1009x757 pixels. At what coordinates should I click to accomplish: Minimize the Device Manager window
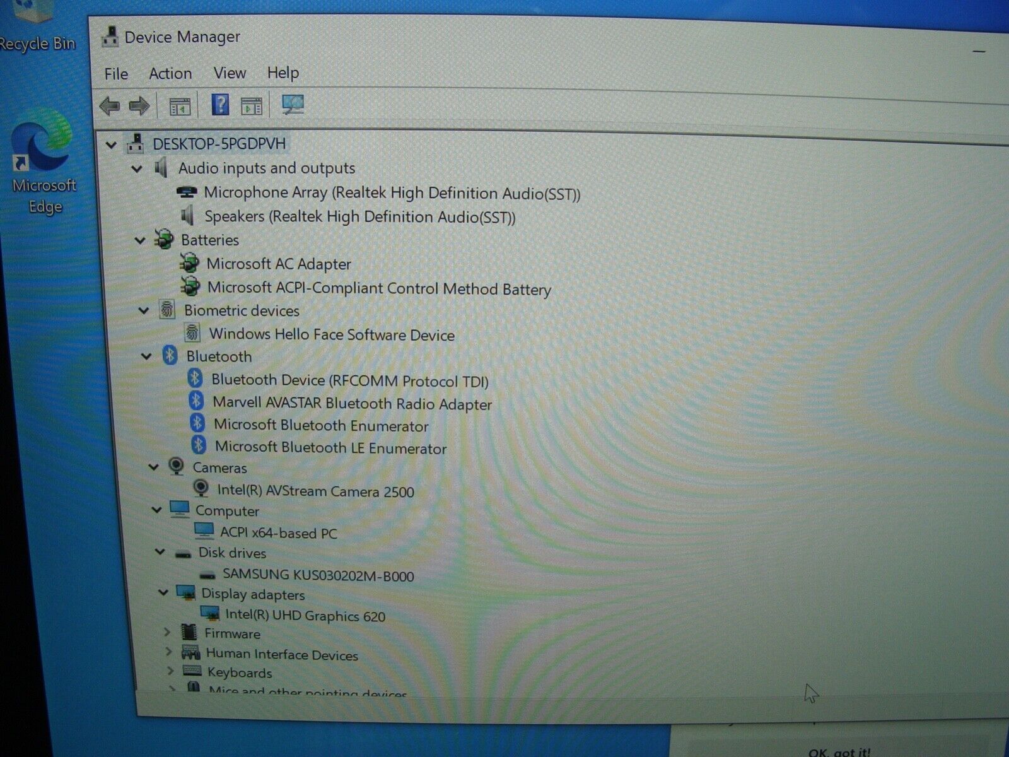coord(979,50)
